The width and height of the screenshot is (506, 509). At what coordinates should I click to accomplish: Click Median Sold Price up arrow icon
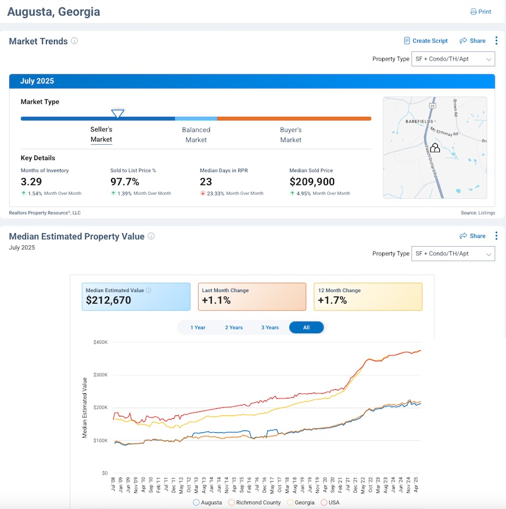(292, 193)
